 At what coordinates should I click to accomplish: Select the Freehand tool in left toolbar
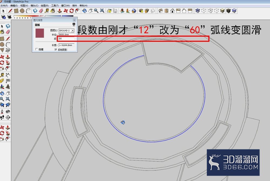8,50
